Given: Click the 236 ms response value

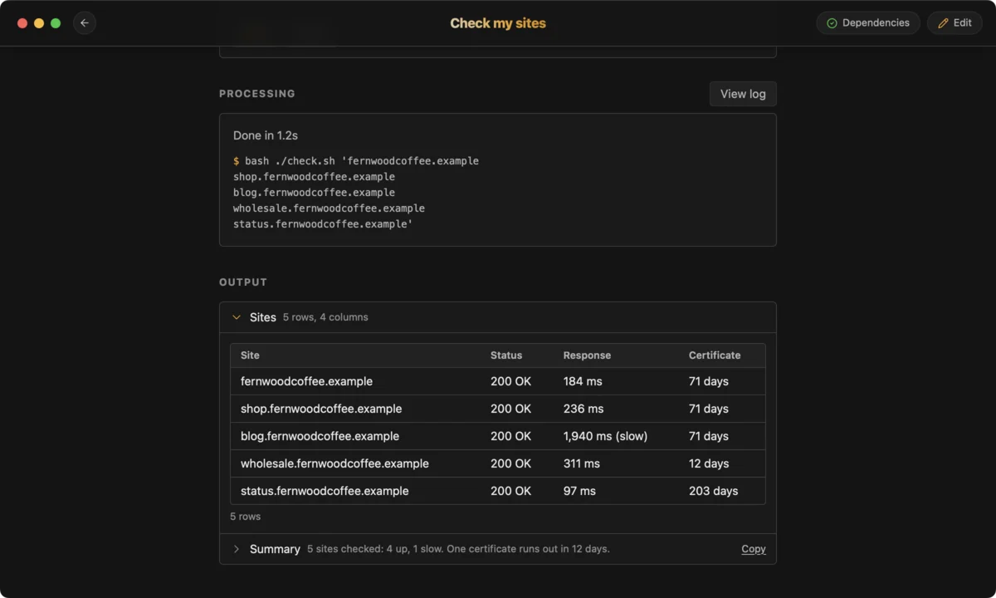Looking at the screenshot, I should (x=583, y=409).
